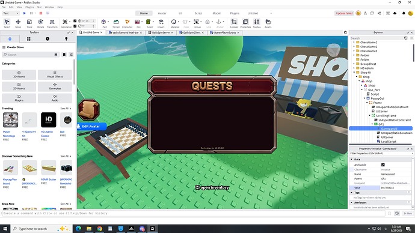
Task: Click the Play test button
Action: tap(24, 13)
